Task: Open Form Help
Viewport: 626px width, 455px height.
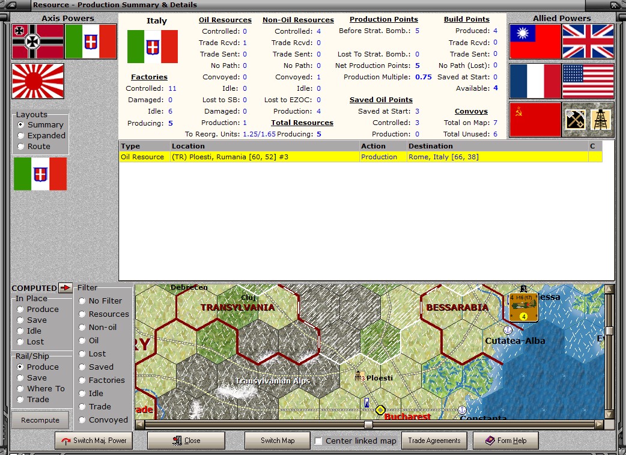Action: point(505,440)
